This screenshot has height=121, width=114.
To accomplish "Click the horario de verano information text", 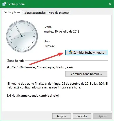I will click(57, 85).
